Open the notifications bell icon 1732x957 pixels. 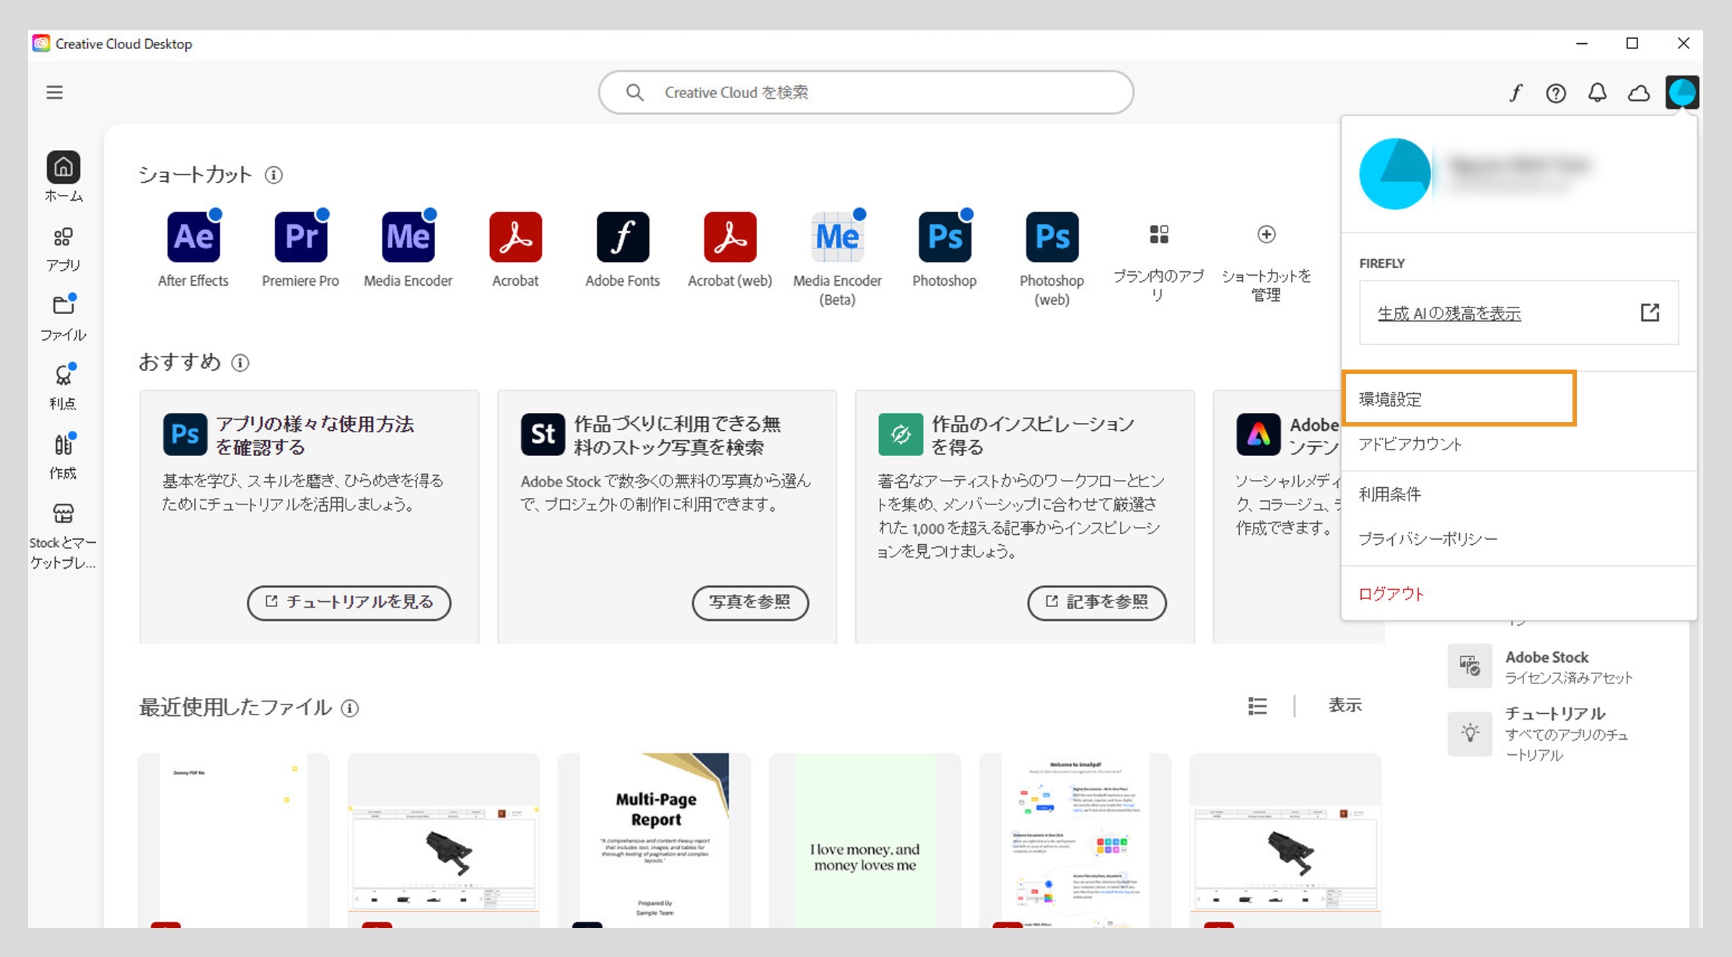(x=1597, y=92)
